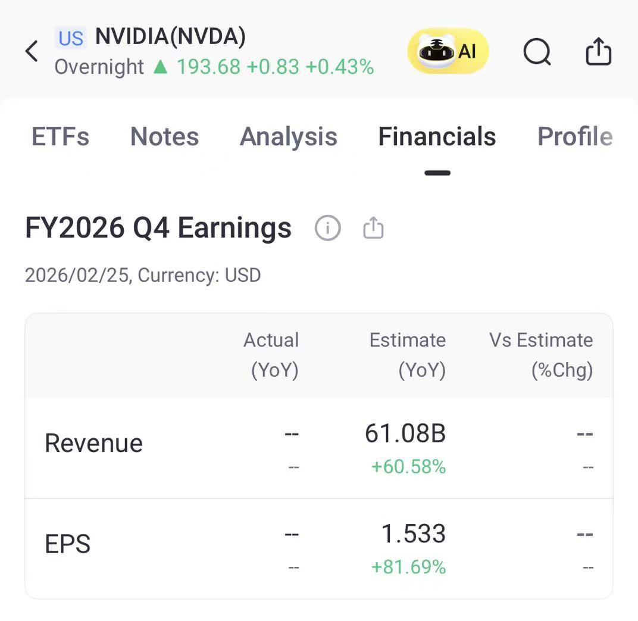Go to the Profile tab

575,136
